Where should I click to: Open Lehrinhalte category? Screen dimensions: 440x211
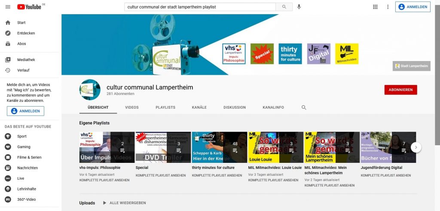point(31,189)
